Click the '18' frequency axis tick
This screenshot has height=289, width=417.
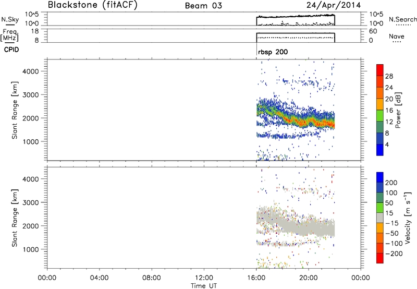point(35,31)
